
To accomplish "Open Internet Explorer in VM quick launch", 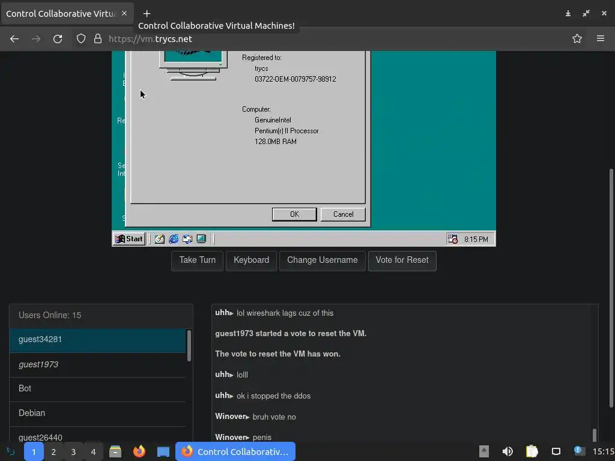I will 174,239.
